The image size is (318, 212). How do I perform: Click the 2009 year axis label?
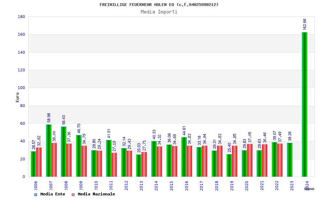81,185
